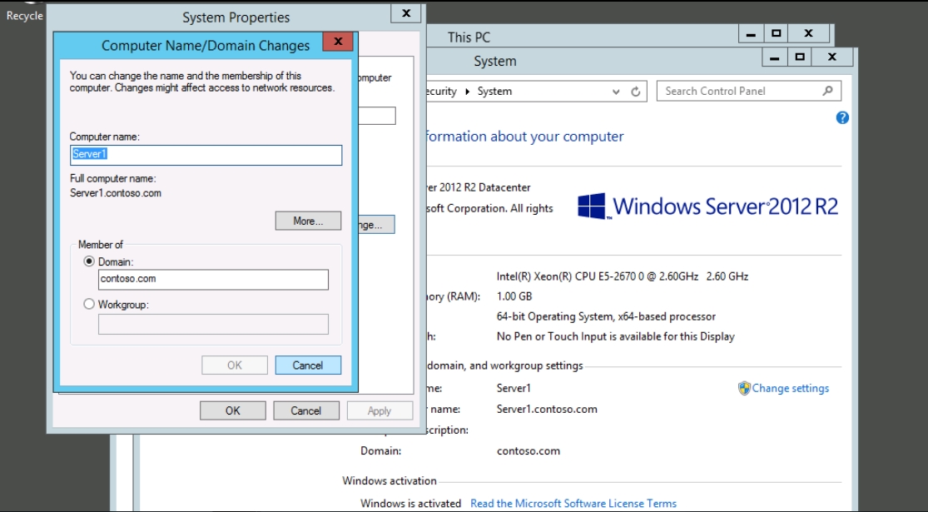Select the Domain radio button
928x512 pixels.
click(x=89, y=261)
